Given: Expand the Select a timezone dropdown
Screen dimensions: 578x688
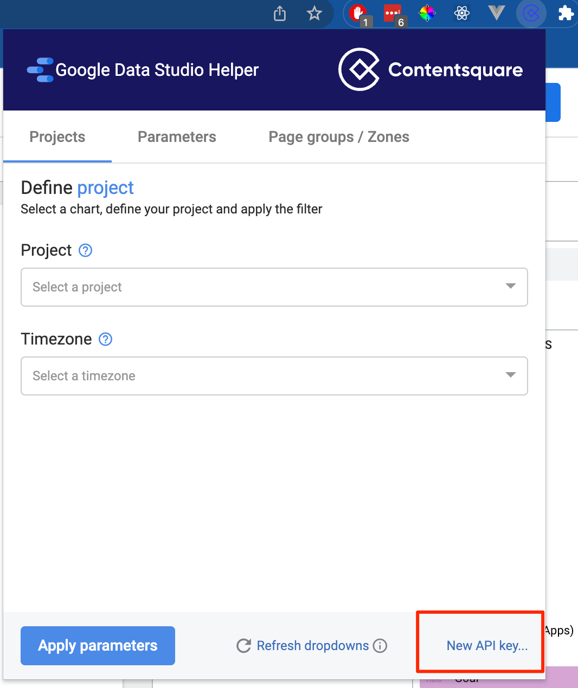Looking at the screenshot, I should (274, 376).
